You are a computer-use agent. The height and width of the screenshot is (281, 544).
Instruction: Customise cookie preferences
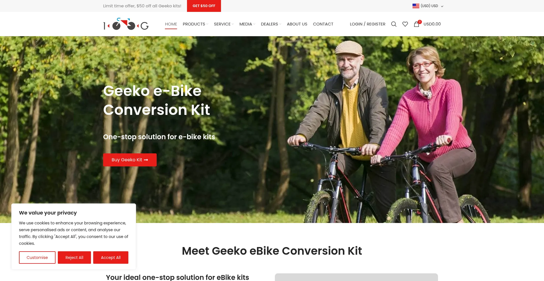pyautogui.click(x=37, y=258)
